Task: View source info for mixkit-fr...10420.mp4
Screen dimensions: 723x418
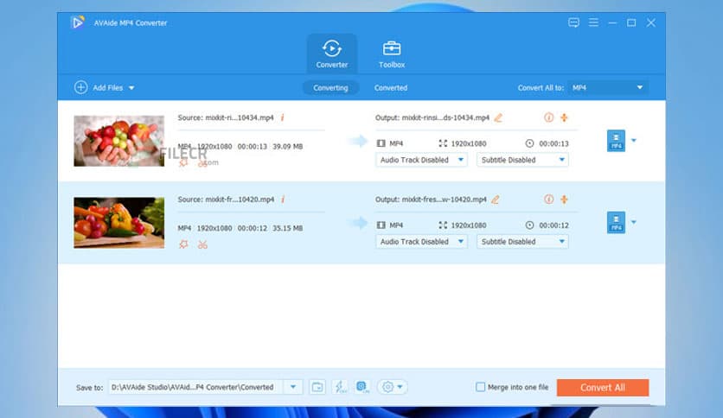Action: 283,199
